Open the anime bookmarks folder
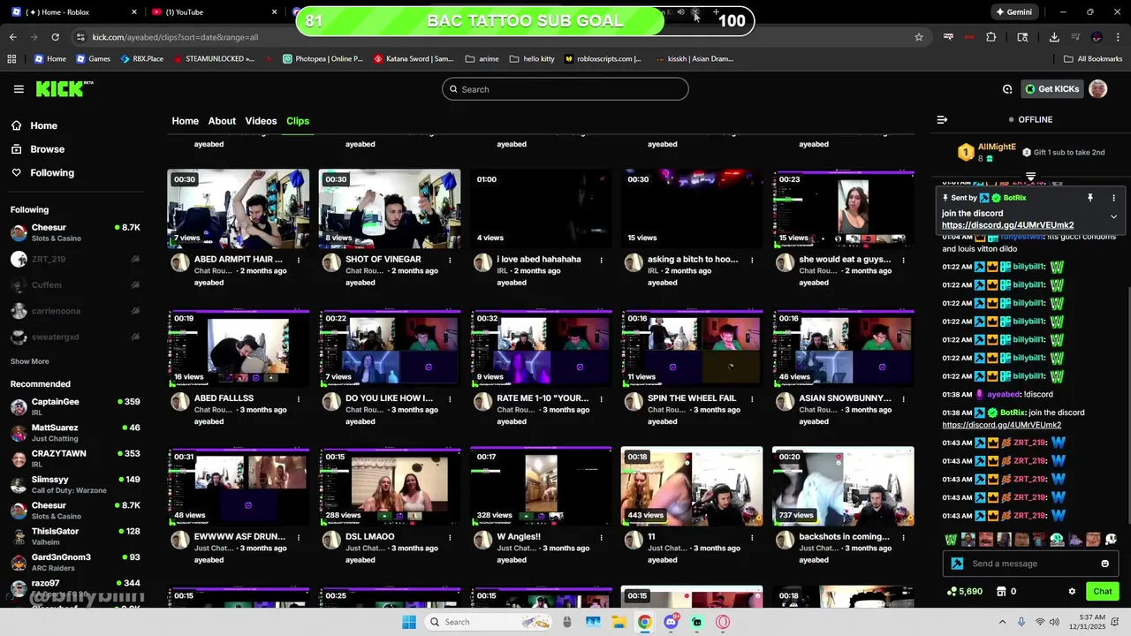Image resolution: width=1131 pixels, height=636 pixels. [482, 59]
